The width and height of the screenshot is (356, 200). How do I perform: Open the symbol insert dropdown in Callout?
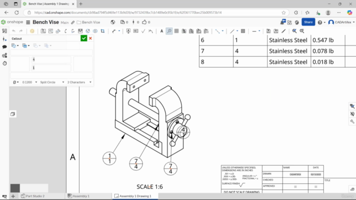coord(16,82)
